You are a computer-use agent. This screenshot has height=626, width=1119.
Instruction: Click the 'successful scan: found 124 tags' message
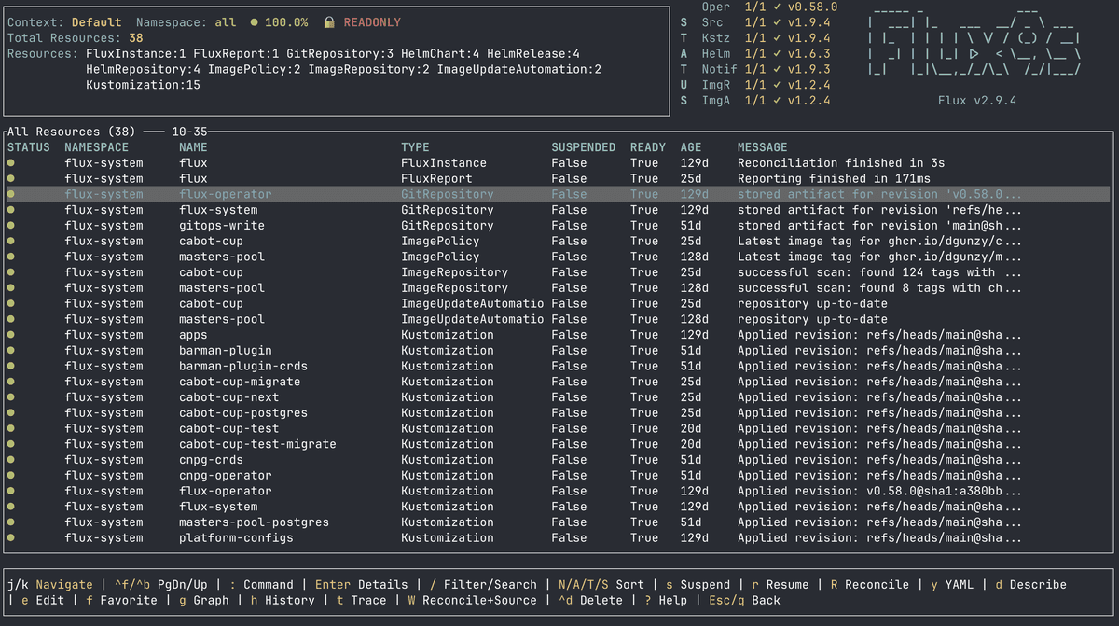[x=879, y=271]
